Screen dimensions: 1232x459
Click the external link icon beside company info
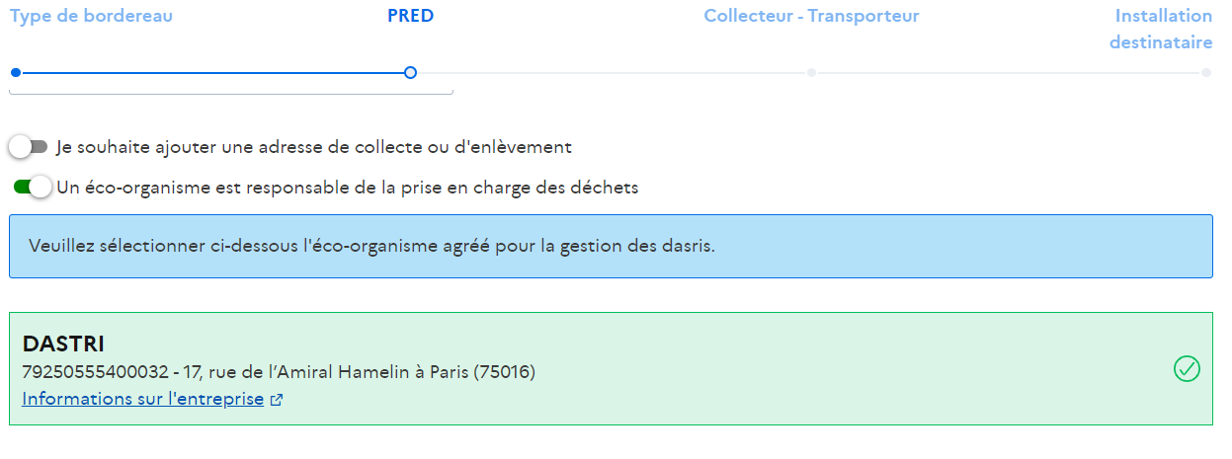coord(277,401)
